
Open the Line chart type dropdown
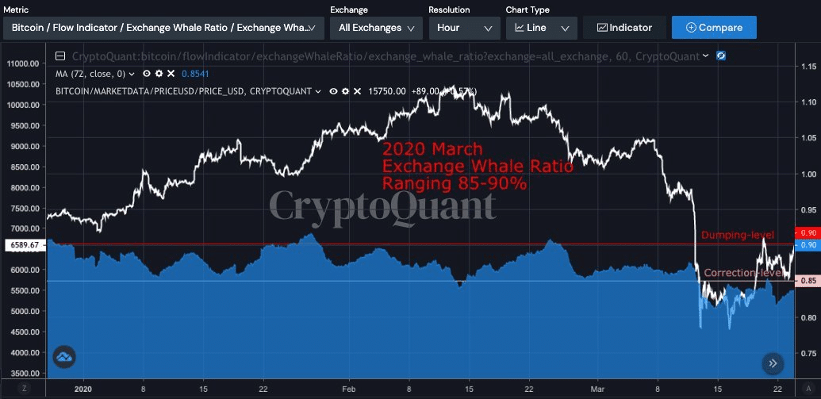(541, 28)
